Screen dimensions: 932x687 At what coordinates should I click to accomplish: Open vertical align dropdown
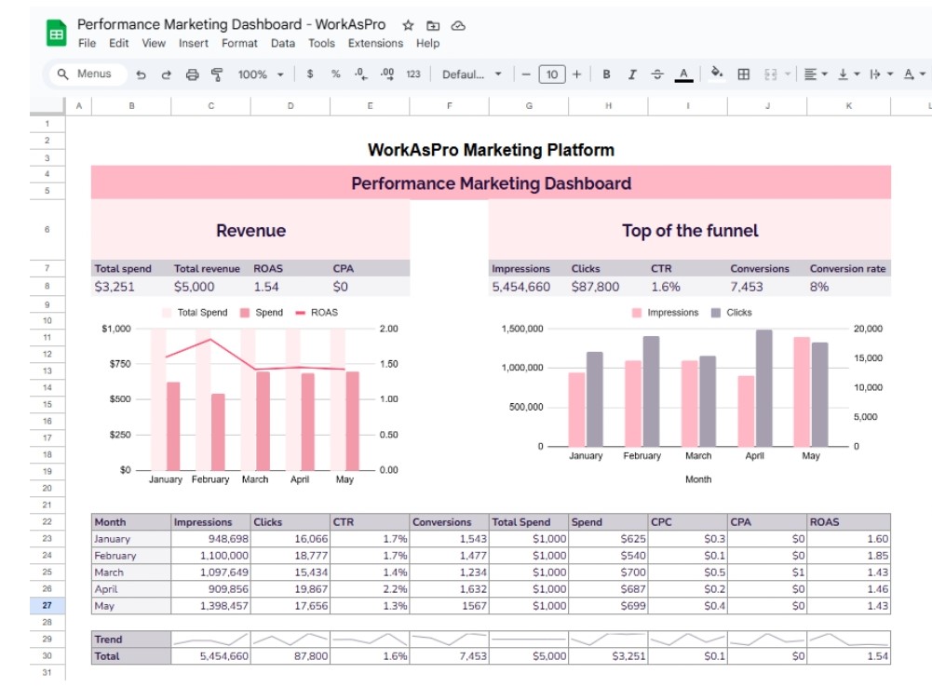[x=849, y=74]
